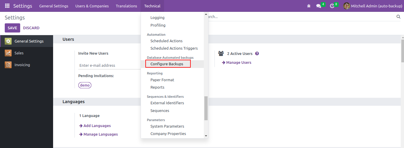This screenshot has height=148, width=404.
Task: Open General Settings gear sidebar item
Action: click(8, 41)
